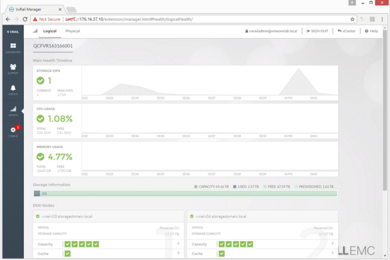Click the VxRail logo in sidebar
This screenshot has width=390, height=260.
(13, 32)
